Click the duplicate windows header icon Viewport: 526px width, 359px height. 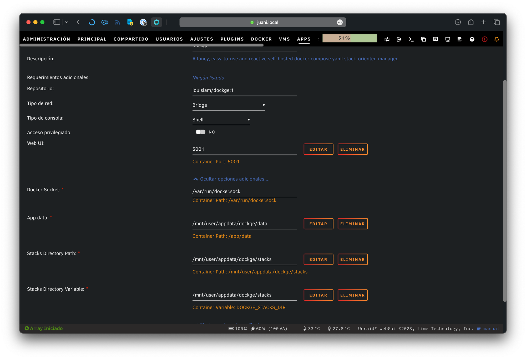click(423, 39)
